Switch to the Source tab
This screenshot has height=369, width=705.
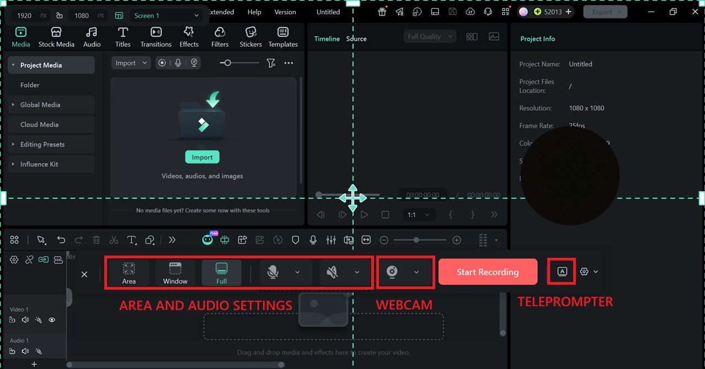[x=356, y=39]
